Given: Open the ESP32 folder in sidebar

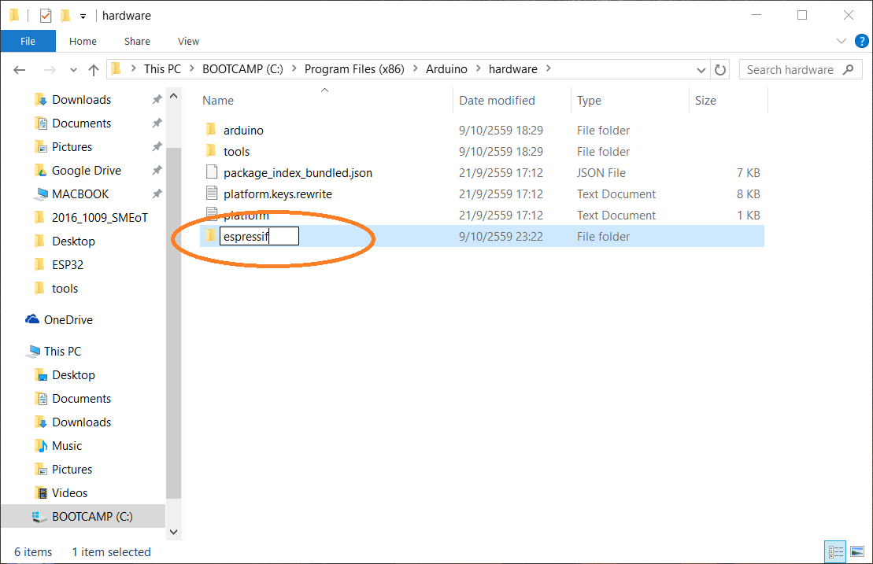Looking at the screenshot, I should point(68,265).
